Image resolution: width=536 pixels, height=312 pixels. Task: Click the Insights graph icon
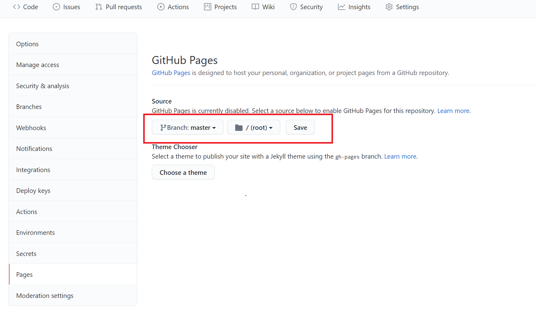342,7
